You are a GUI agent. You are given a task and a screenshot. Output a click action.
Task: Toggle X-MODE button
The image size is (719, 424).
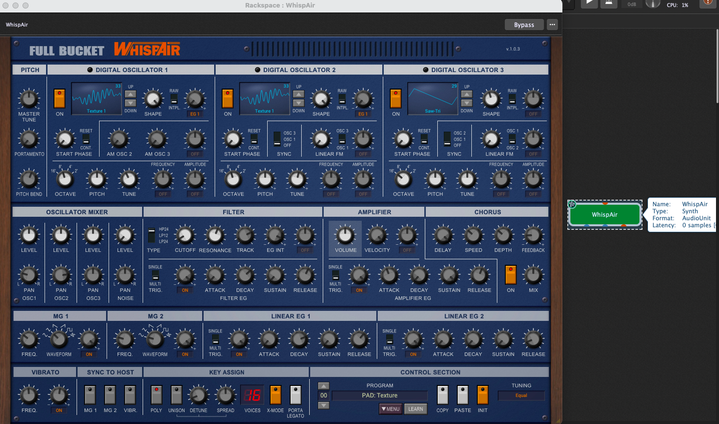275,395
